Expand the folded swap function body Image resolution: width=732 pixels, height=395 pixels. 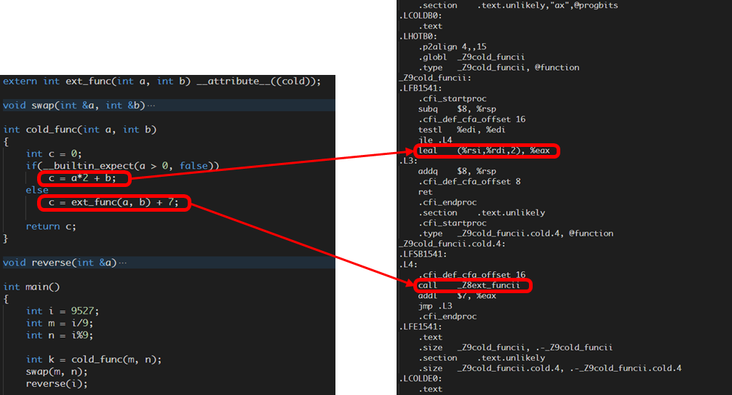pyautogui.click(x=151, y=105)
